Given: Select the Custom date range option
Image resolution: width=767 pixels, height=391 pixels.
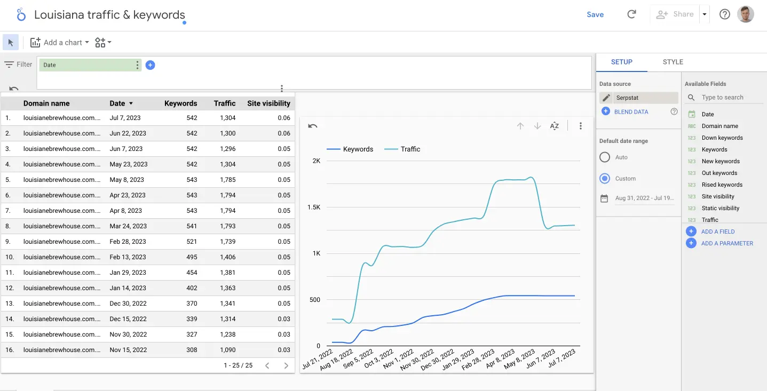Looking at the screenshot, I should pos(605,179).
